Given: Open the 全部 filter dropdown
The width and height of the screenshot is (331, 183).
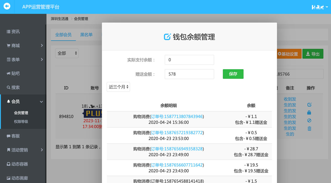Looking at the screenshot, I should tap(67, 53).
